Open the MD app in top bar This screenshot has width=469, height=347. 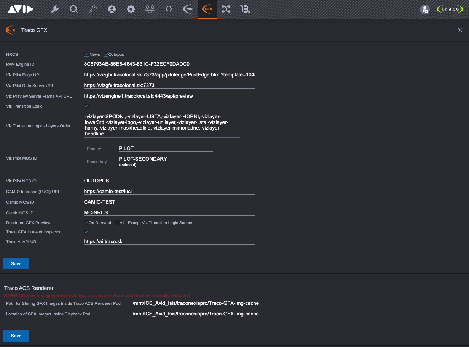[188, 9]
